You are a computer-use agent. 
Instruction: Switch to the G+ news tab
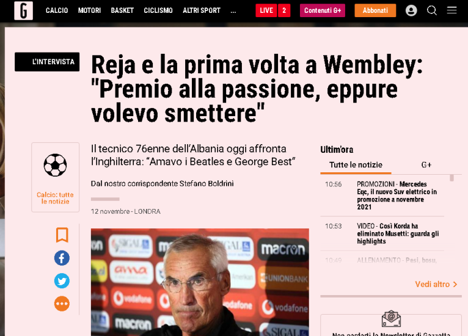[x=426, y=165]
